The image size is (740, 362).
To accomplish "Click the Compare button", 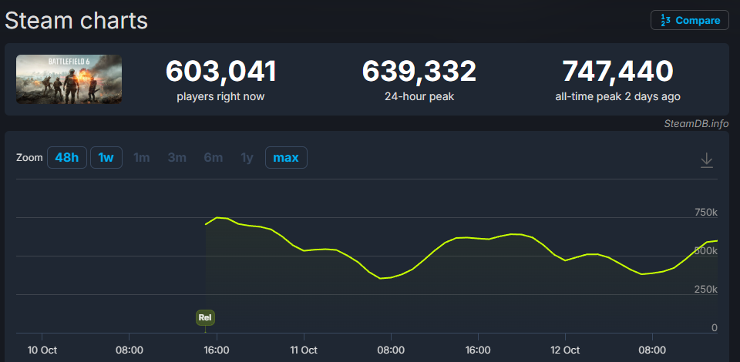I will 689,20.
